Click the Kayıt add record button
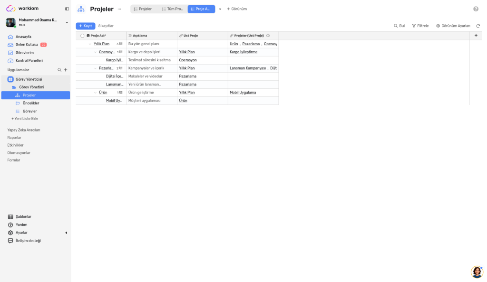This screenshot has width=487, height=282. pos(86,26)
